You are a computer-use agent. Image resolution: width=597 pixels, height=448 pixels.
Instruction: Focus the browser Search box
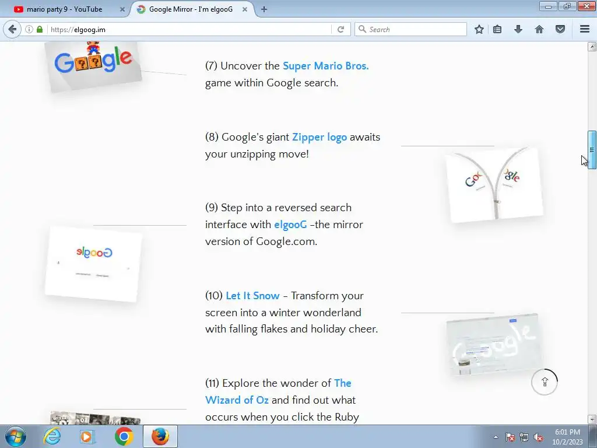411,29
